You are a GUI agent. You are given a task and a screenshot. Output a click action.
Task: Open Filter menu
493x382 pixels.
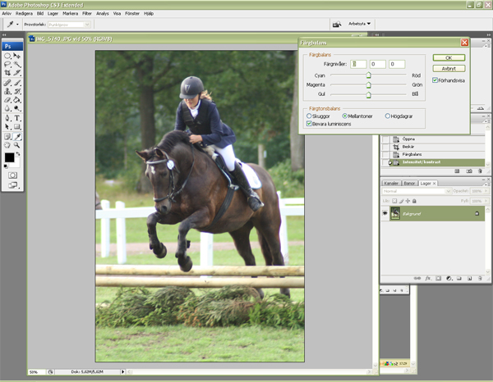(x=87, y=13)
